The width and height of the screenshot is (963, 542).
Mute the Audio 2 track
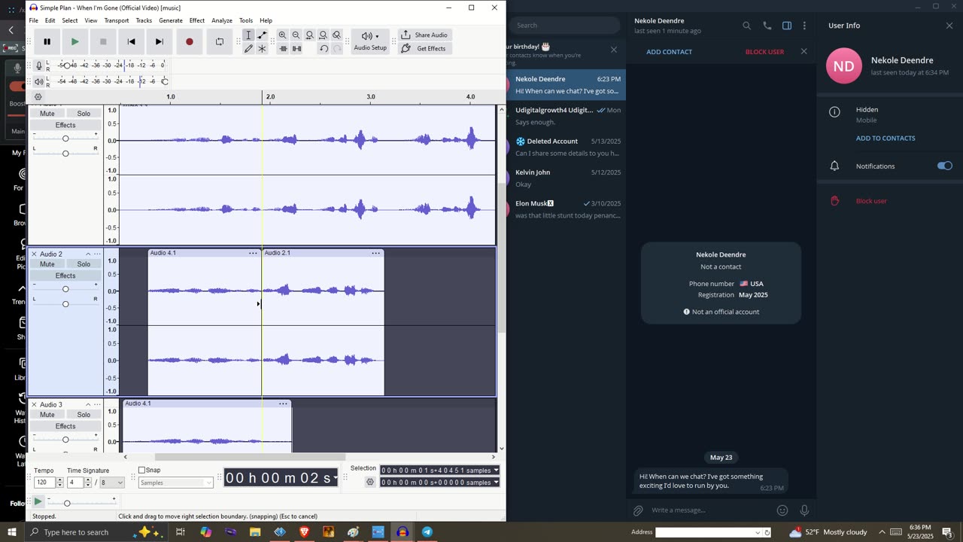click(x=47, y=264)
